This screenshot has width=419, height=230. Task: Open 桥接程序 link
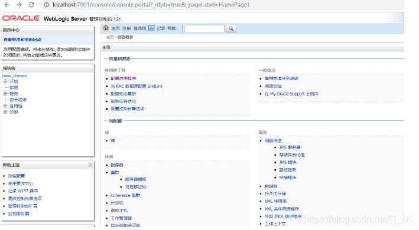[288, 178]
